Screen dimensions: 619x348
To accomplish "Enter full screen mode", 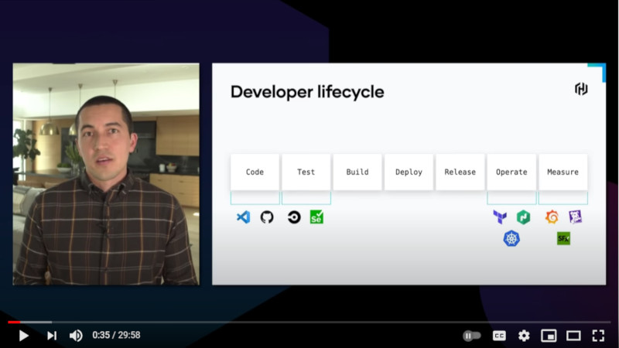I will click(598, 336).
